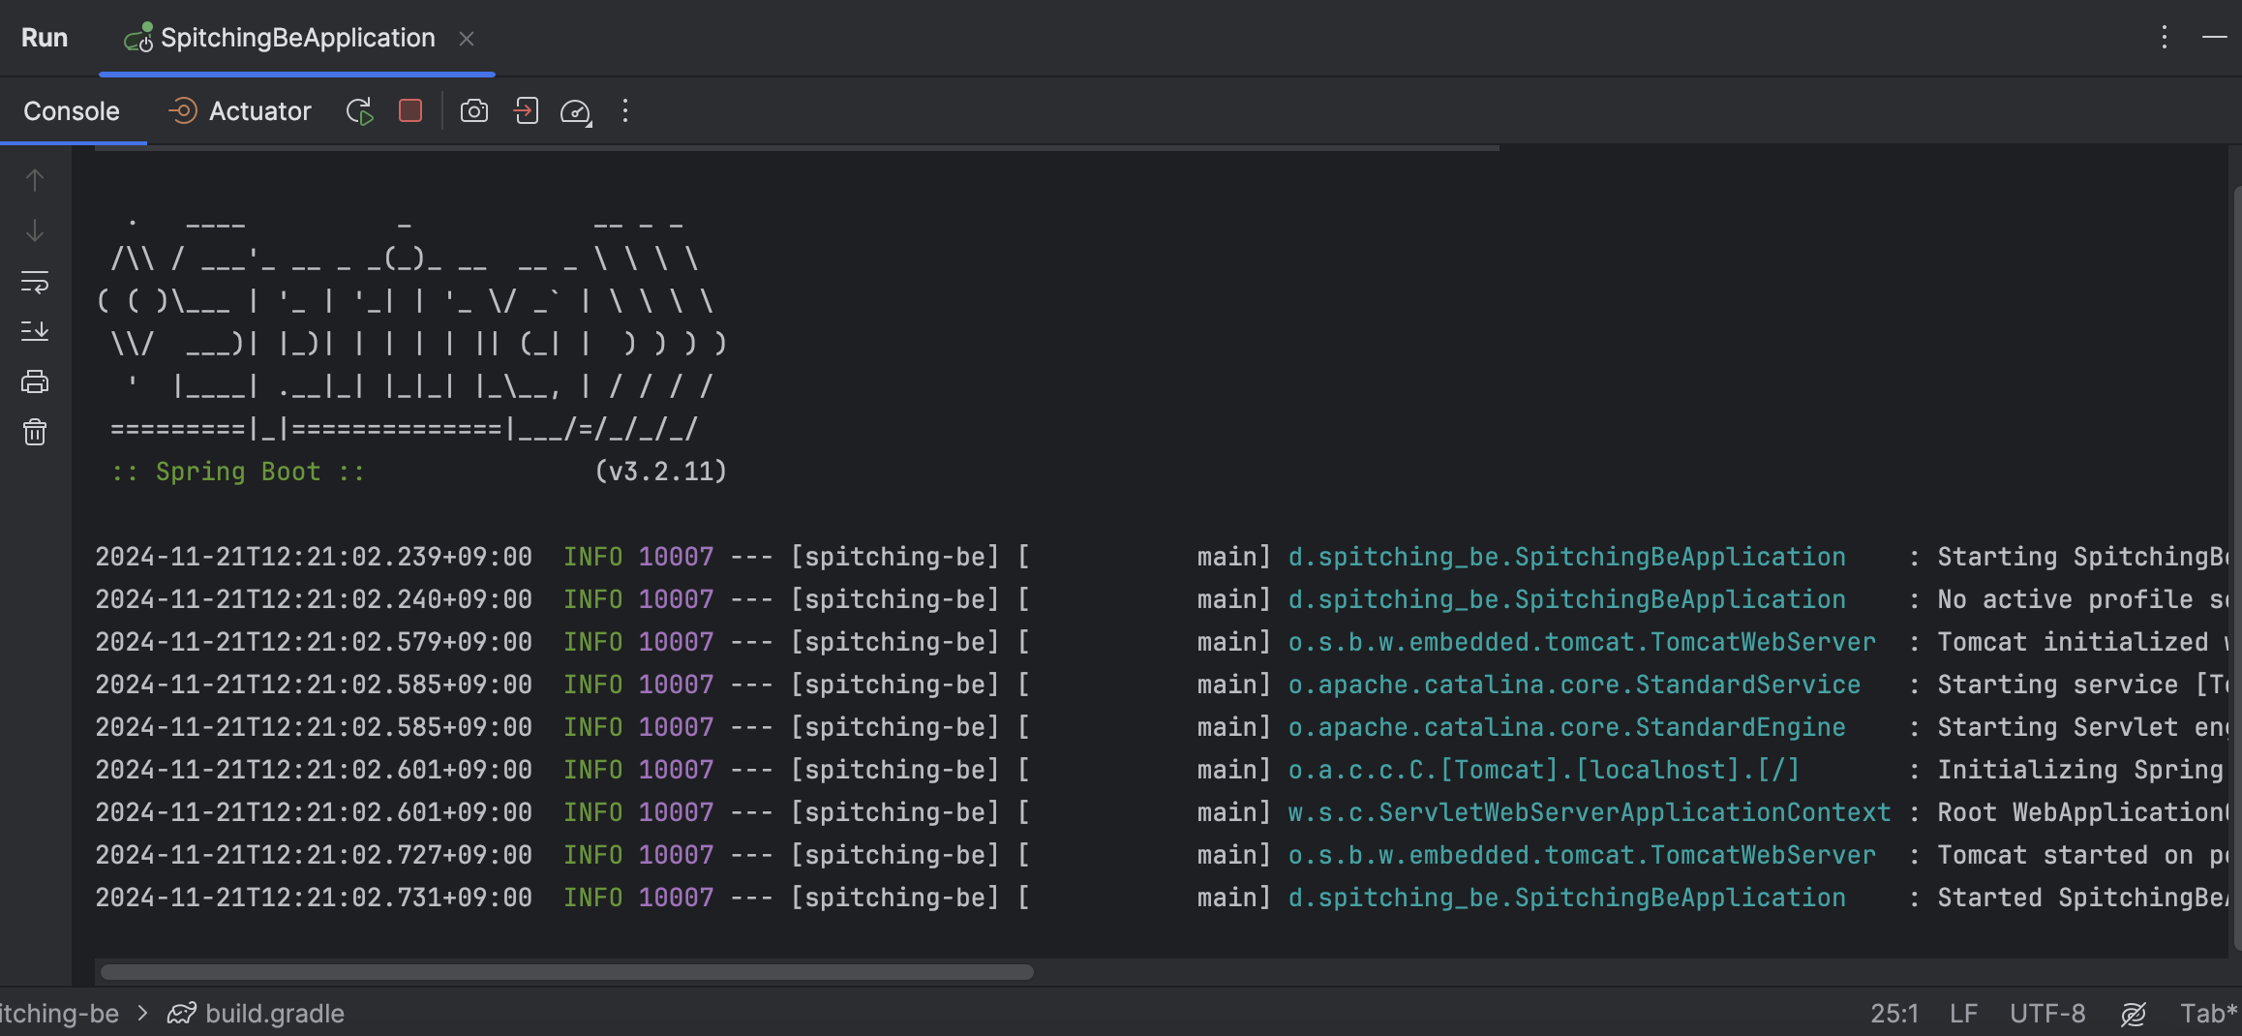Open d.spitching_be.SpitchingBeApplication link in the Starting SpitchingBe line
This screenshot has height=1036, width=2242.
tap(1566, 557)
